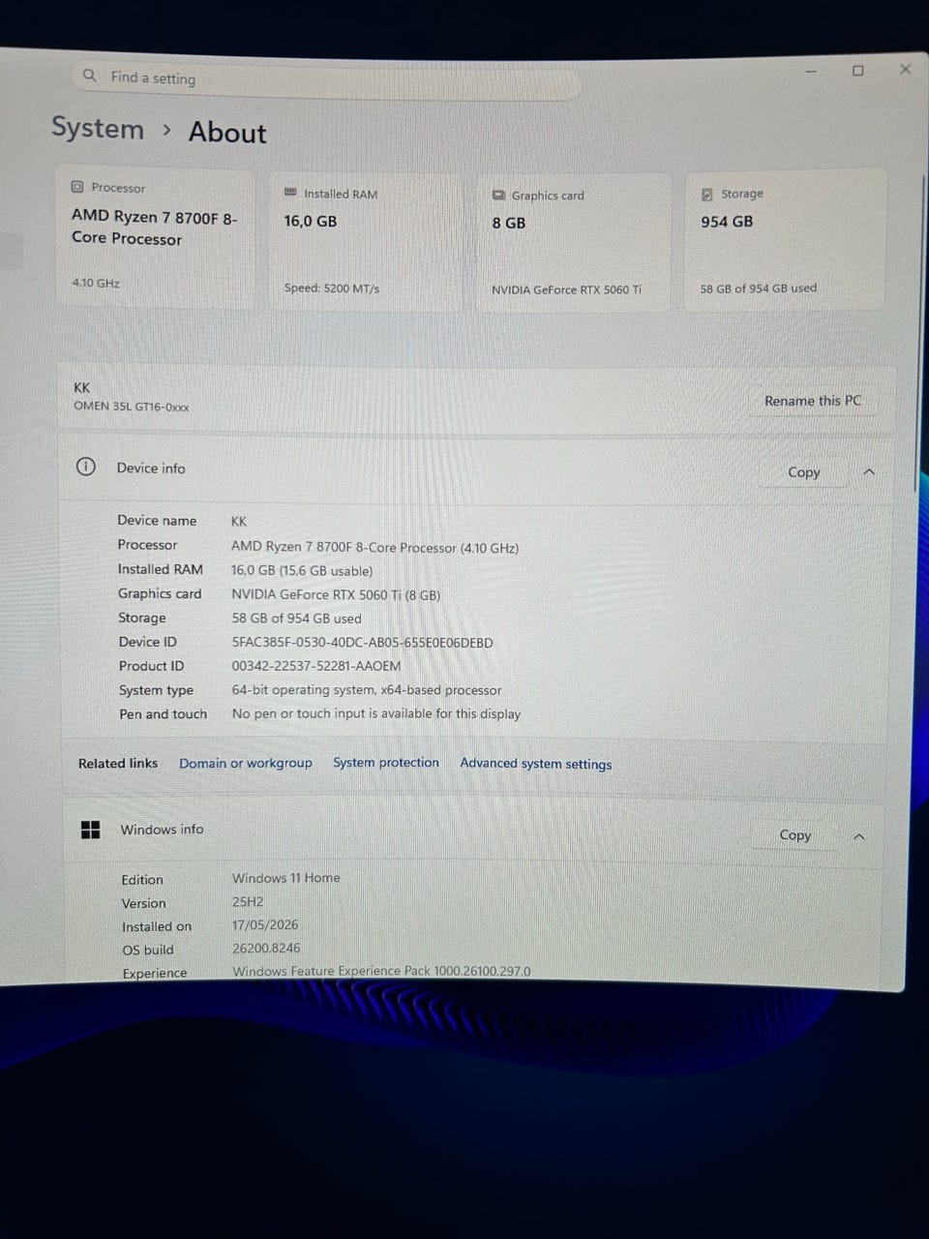Click the Speed: 5200 MT/s text
The image size is (929, 1239).
(x=332, y=288)
